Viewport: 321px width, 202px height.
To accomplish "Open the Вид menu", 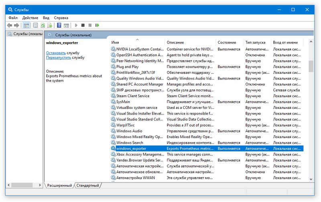I will point(46,18).
